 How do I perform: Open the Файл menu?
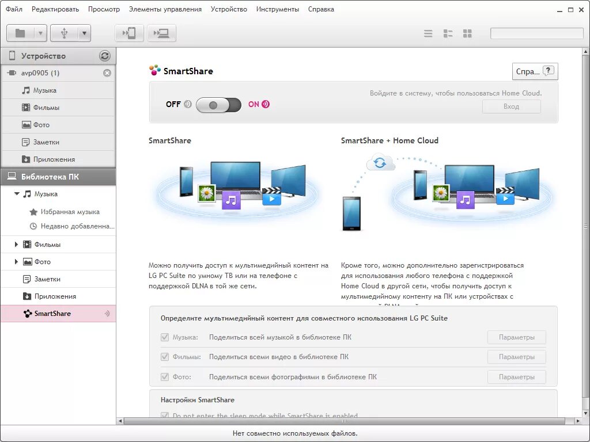(x=14, y=9)
